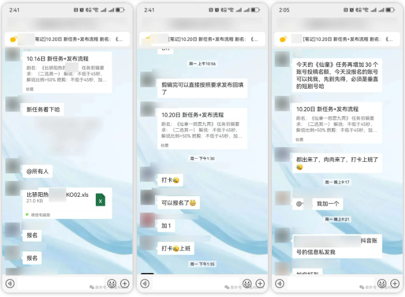The width and height of the screenshot is (405, 297).
Task: Tap the 可以报名了 message
Action: coord(178,203)
